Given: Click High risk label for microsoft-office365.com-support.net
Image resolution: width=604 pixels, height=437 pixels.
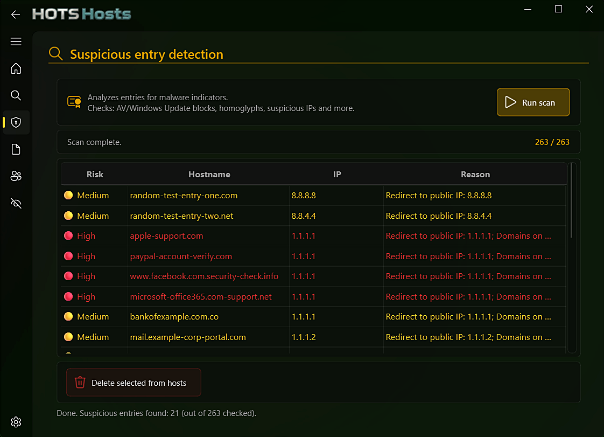Looking at the screenshot, I should click(x=86, y=296).
